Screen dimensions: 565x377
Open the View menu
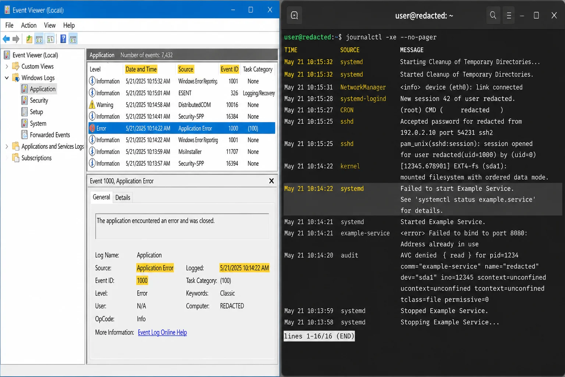click(x=50, y=25)
